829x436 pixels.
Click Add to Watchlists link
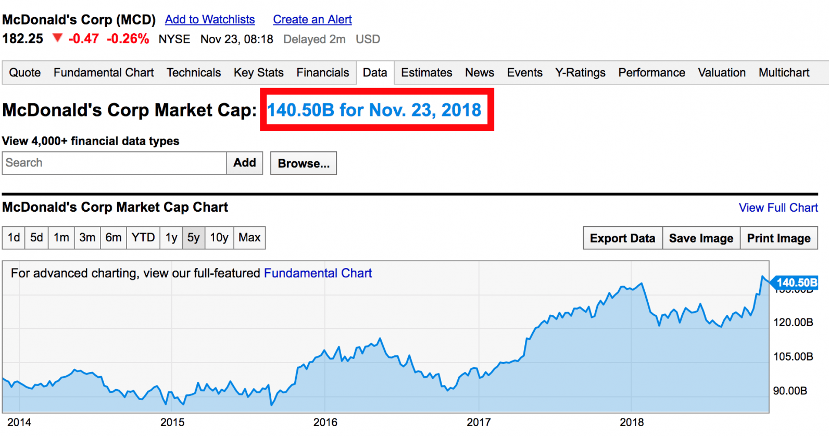tap(210, 19)
